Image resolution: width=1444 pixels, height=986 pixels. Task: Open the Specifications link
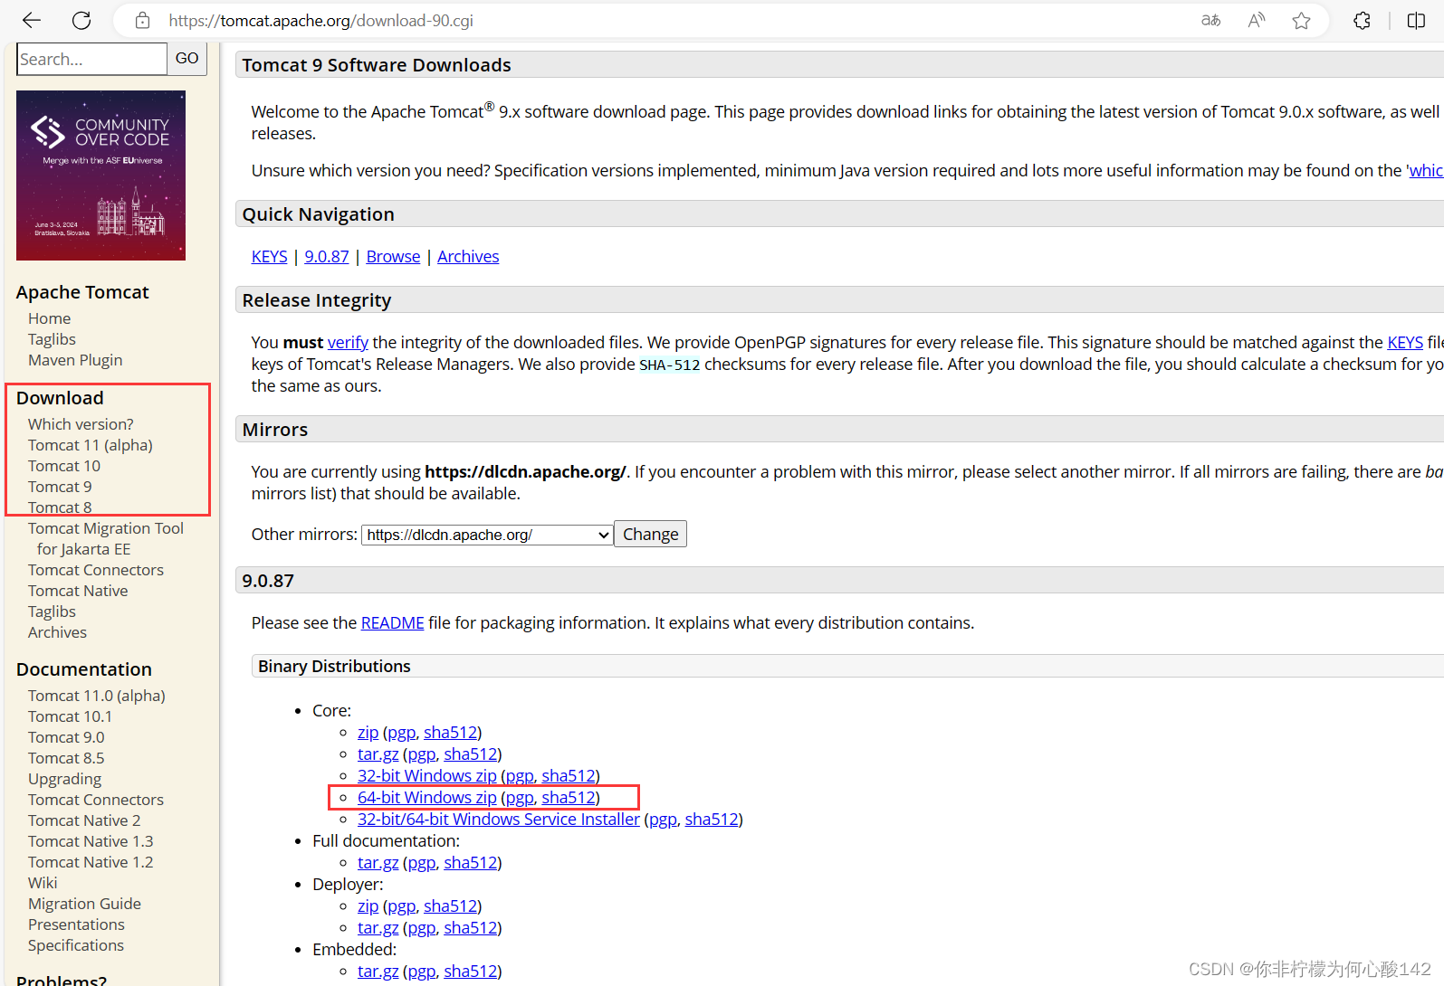click(76, 945)
